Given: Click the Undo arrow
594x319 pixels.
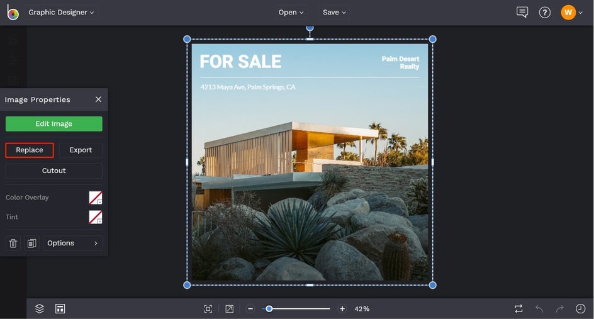Looking at the screenshot, I should tap(539, 309).
